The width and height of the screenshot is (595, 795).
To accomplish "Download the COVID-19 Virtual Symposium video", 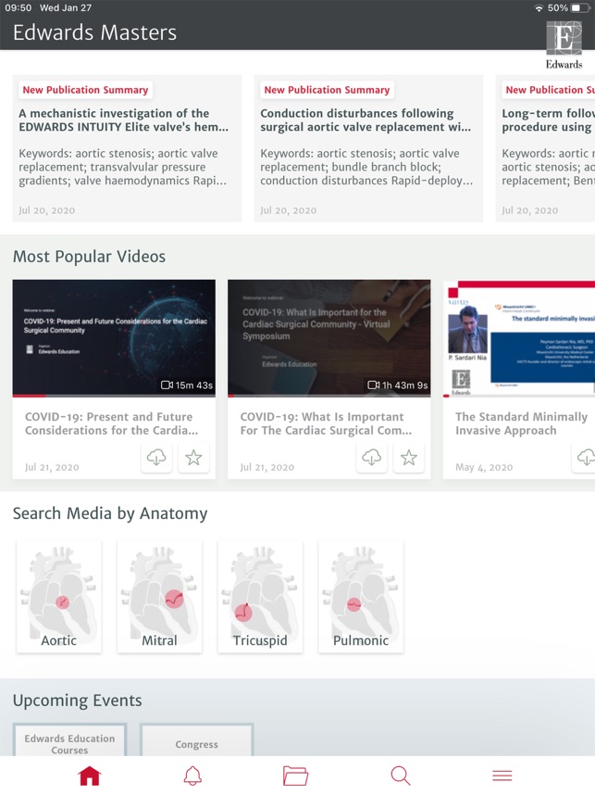I will [x=372, y=458].
